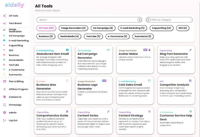Click the lightbulb icon on Business Idea Generator
This screenshot has height=137, width=200.
67,81
